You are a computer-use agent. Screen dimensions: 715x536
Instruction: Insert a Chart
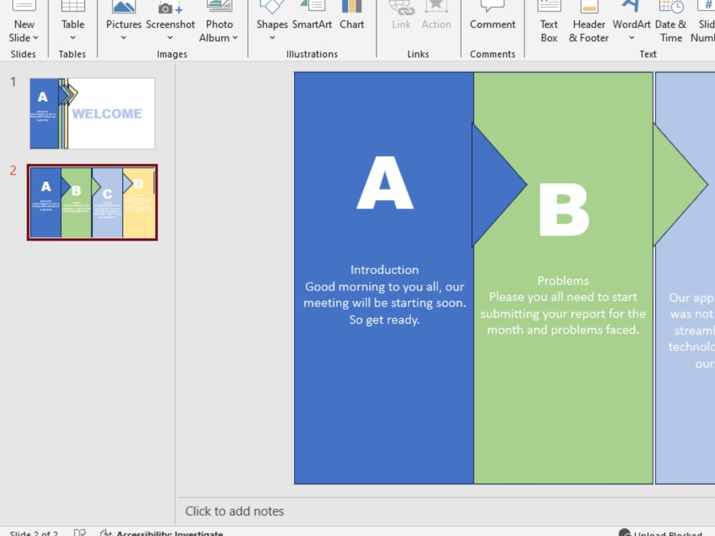(x=352, y=17)
